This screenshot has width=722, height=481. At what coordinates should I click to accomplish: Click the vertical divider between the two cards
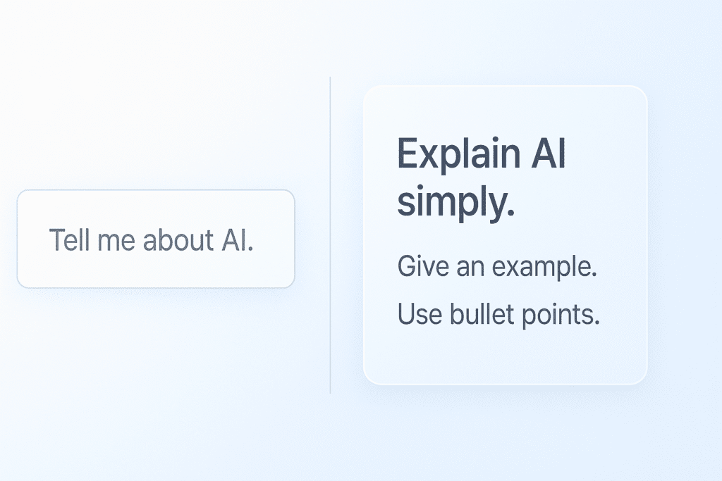coord(330,235)
